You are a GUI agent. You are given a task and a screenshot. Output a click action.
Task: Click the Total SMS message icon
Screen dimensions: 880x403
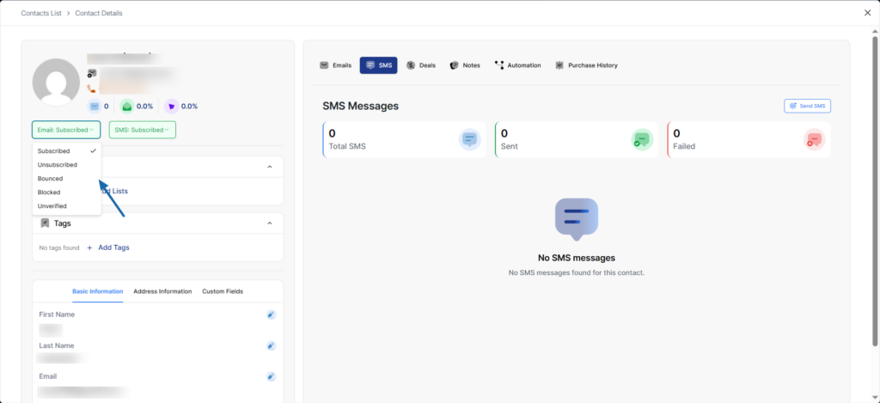[469, 139]
